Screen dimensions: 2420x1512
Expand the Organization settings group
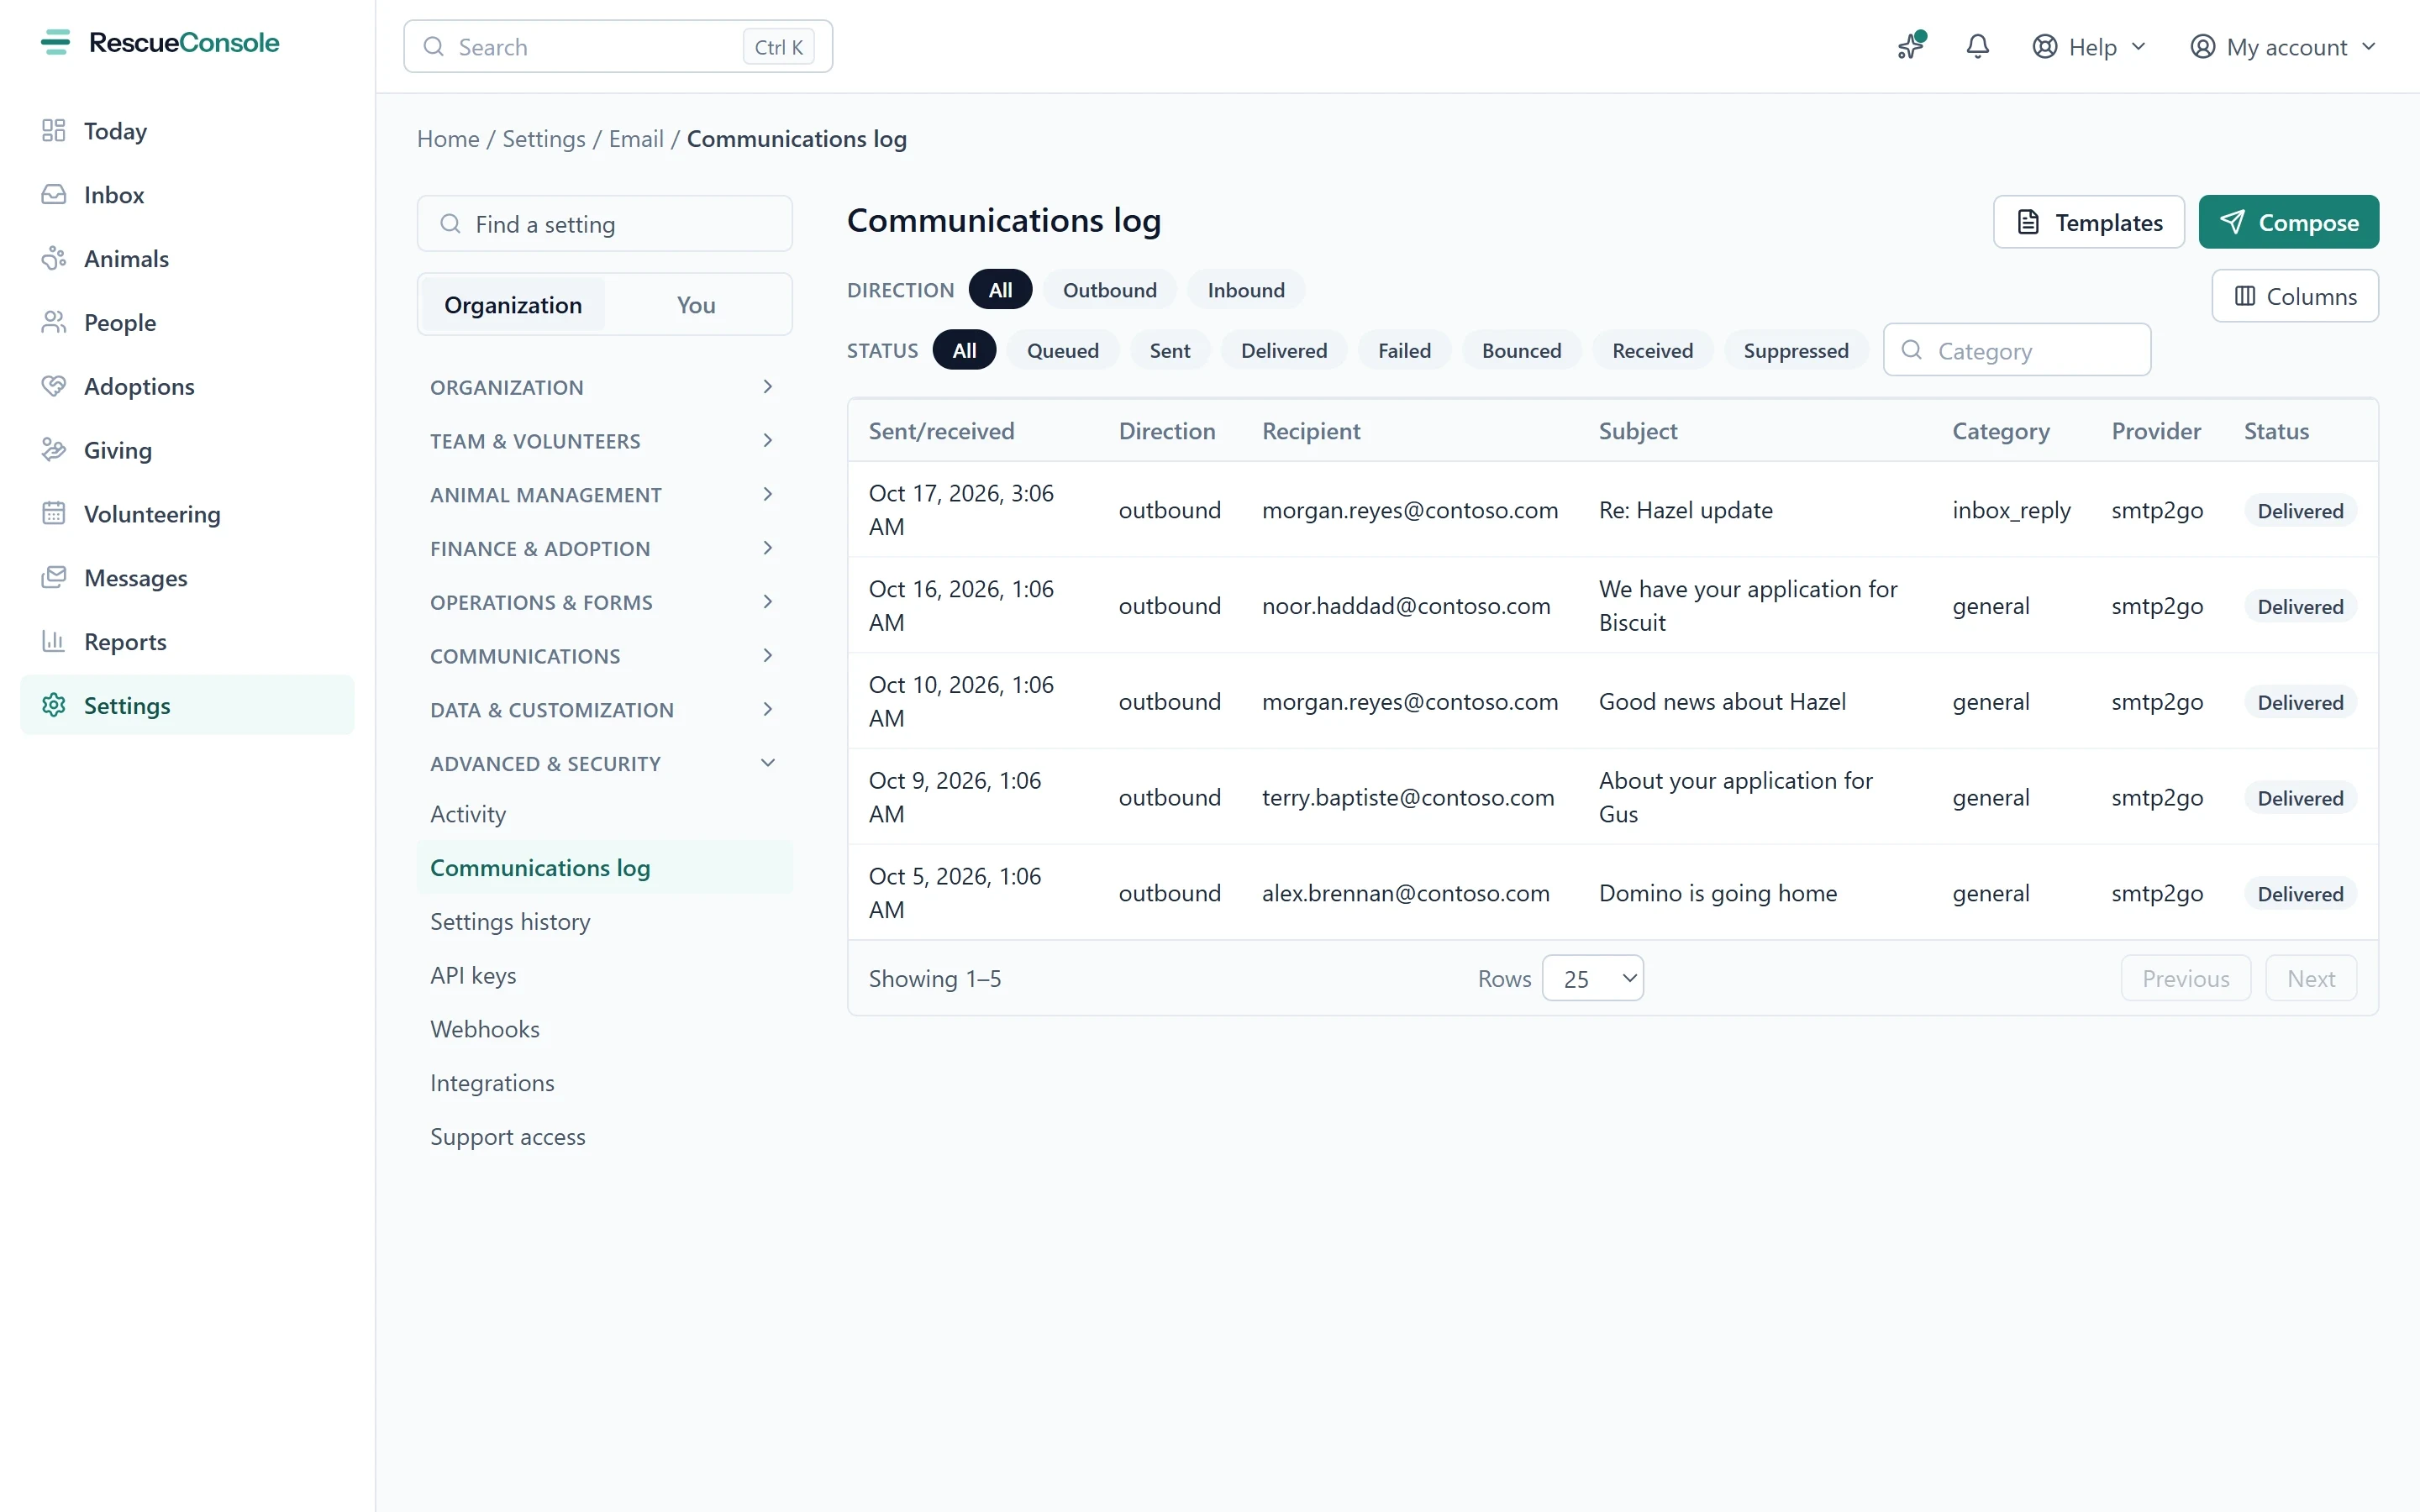(x=604, y=387)
